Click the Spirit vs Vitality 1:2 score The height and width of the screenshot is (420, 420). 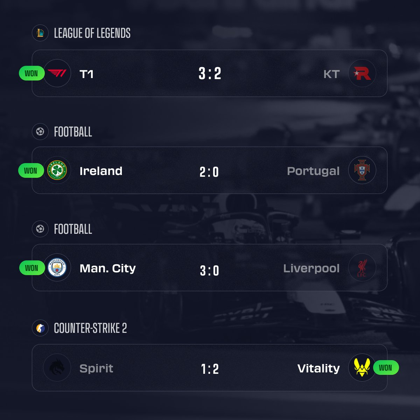point(210,369)
